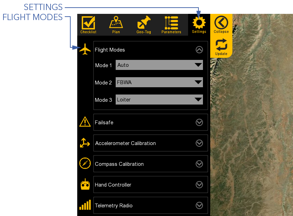Expand the Compass Calibration section
This screenshot has height=216, width=293.
(x=199, y=163)
